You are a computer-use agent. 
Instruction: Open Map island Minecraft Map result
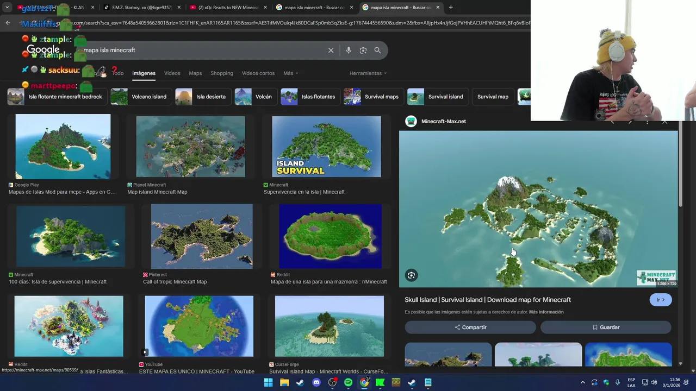tap(157, 192)
